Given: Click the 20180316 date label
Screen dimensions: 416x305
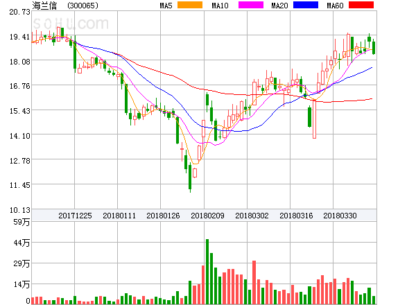Looking at the screenshot, I should [x=296, y=216].
